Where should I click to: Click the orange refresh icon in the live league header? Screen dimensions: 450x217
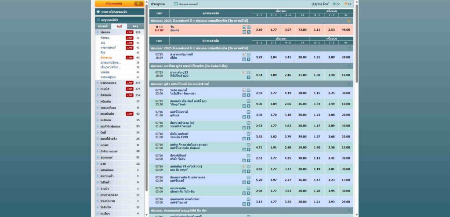349,21
